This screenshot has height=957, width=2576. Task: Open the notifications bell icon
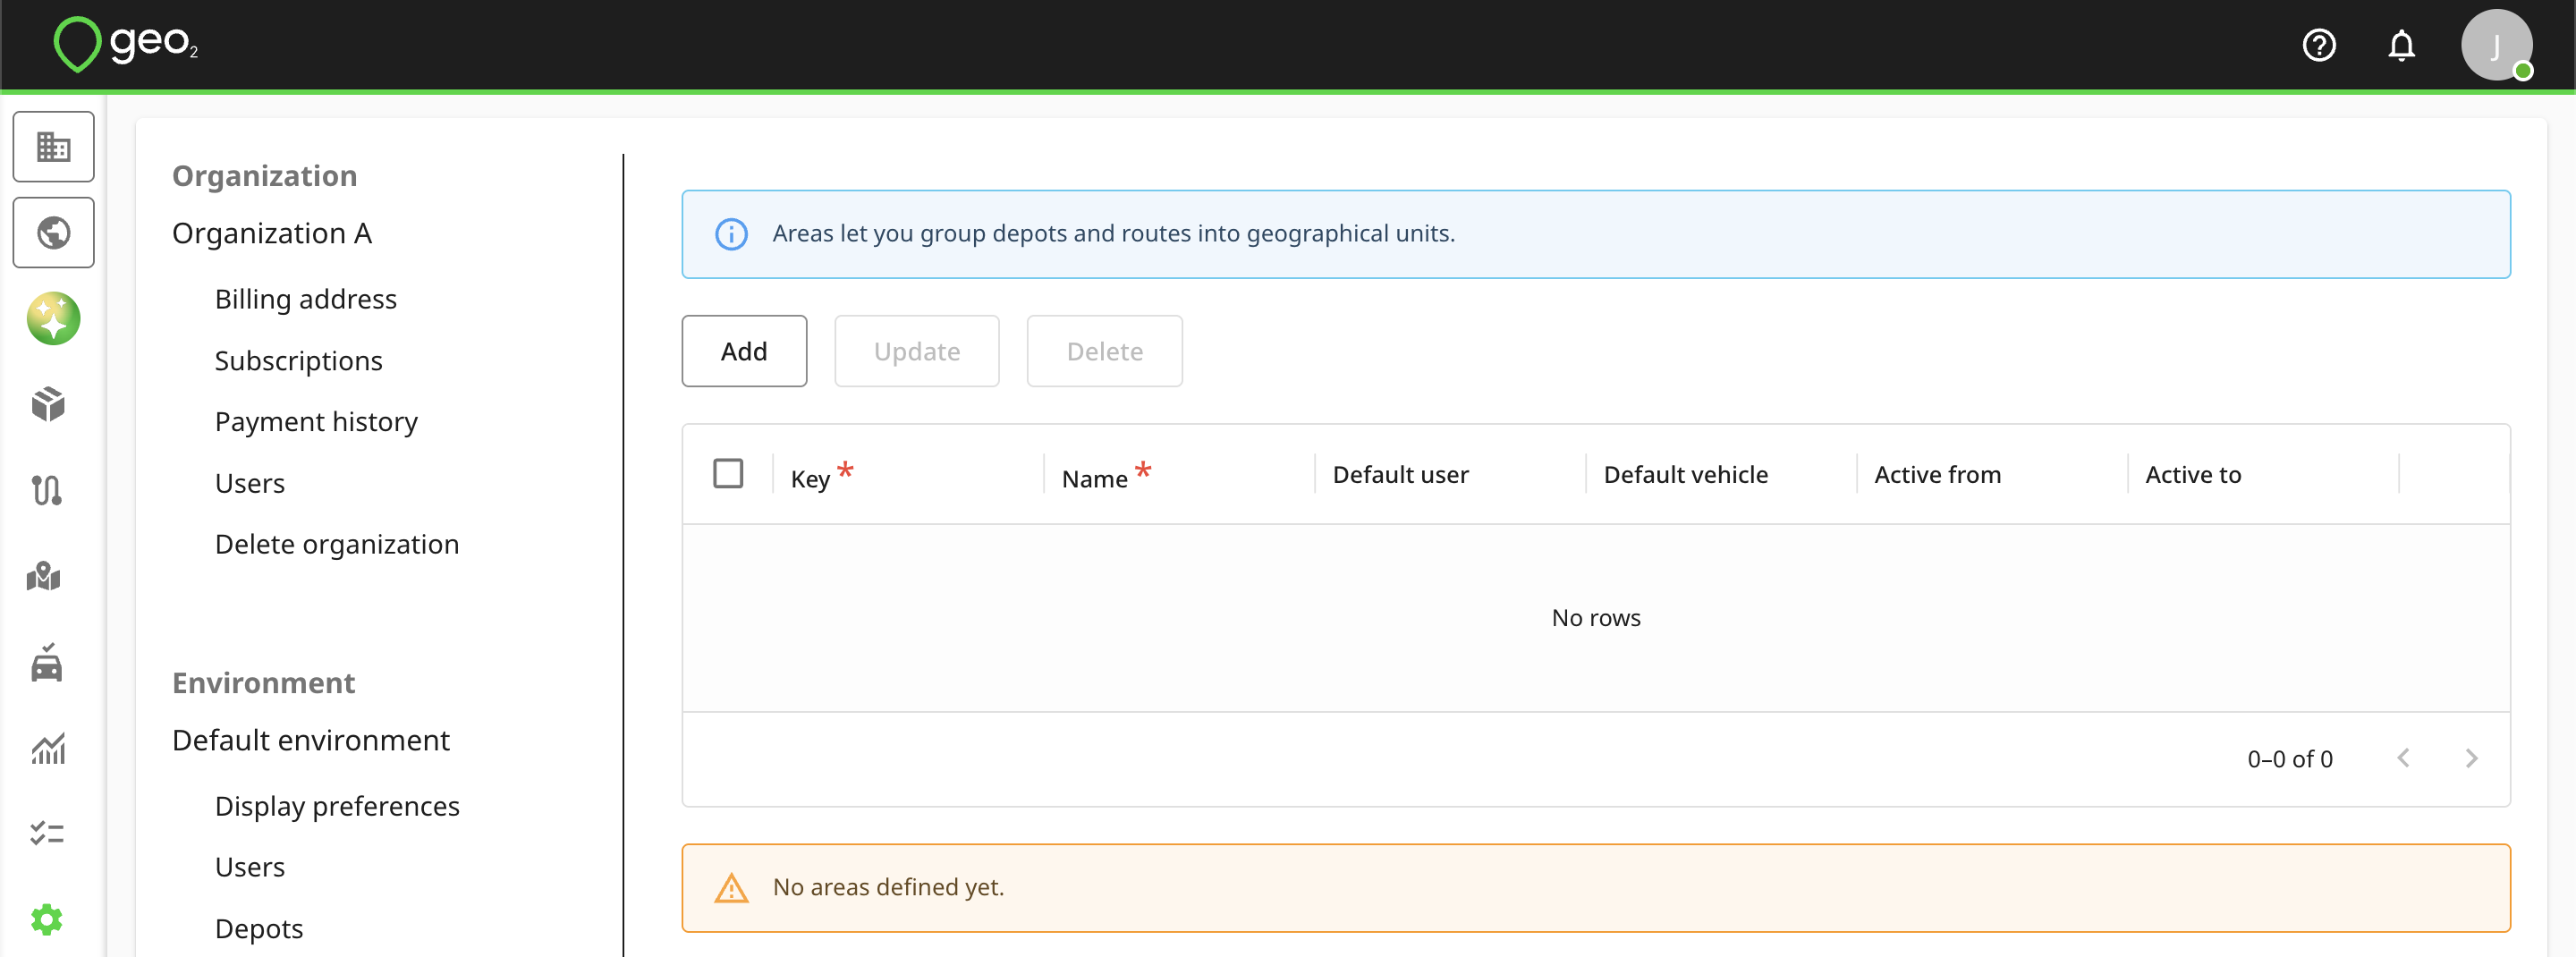[2401, 45]
